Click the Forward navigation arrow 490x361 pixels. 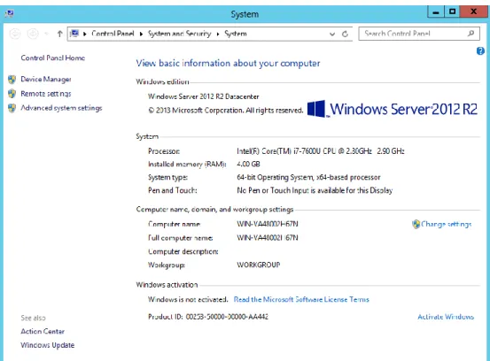(33, 34)
